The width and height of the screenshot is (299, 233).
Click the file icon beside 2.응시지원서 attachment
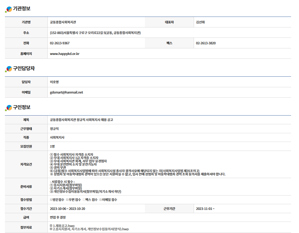(51, 229)
